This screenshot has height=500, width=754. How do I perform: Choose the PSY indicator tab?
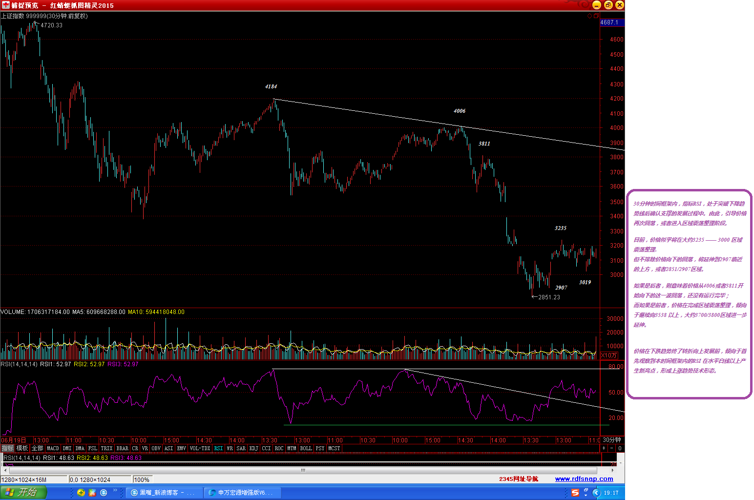(x=320, y=448)
